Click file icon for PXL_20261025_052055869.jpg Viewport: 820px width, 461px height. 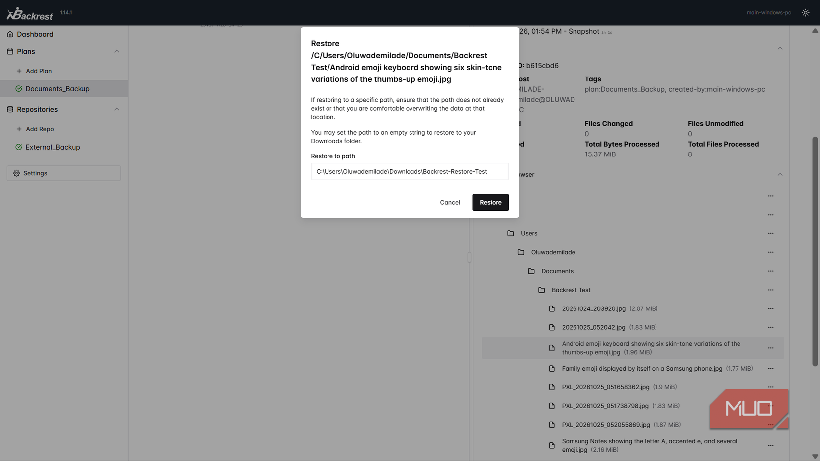(x=552, y=425)
